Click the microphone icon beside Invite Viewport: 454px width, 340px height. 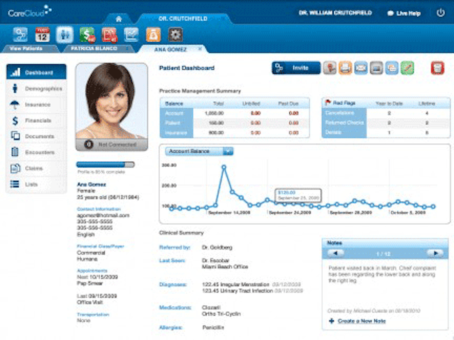click(x=330, y=68)
